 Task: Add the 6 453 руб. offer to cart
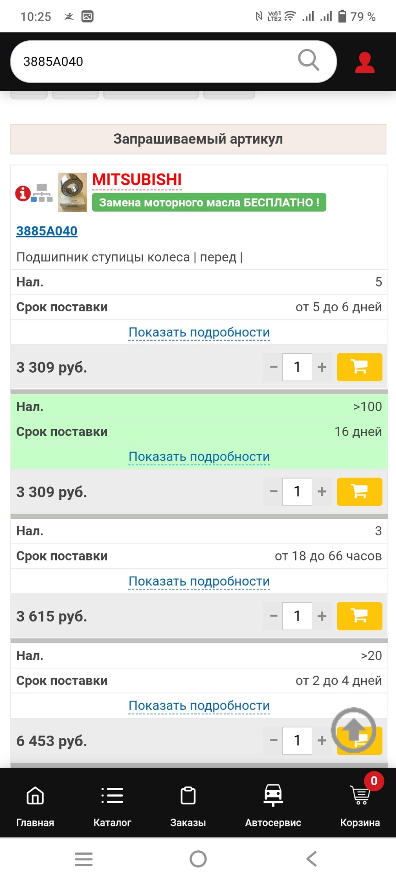coord(359,741)
